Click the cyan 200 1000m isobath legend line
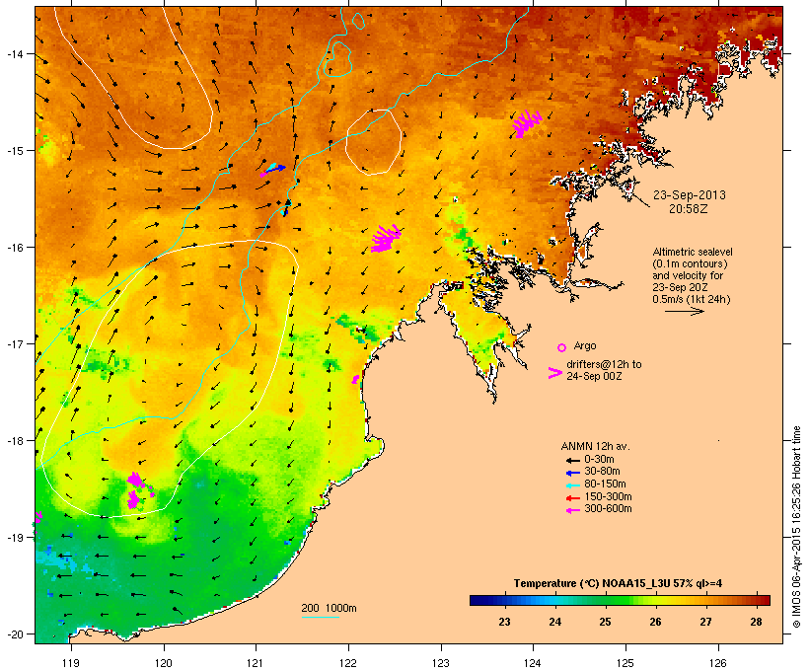The width and height of the screenshot is (809, 671). point(320,617)
